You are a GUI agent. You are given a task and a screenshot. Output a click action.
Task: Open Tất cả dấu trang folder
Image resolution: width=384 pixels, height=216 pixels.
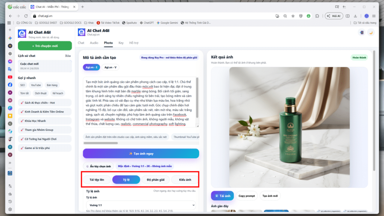[x=365, y=23]
